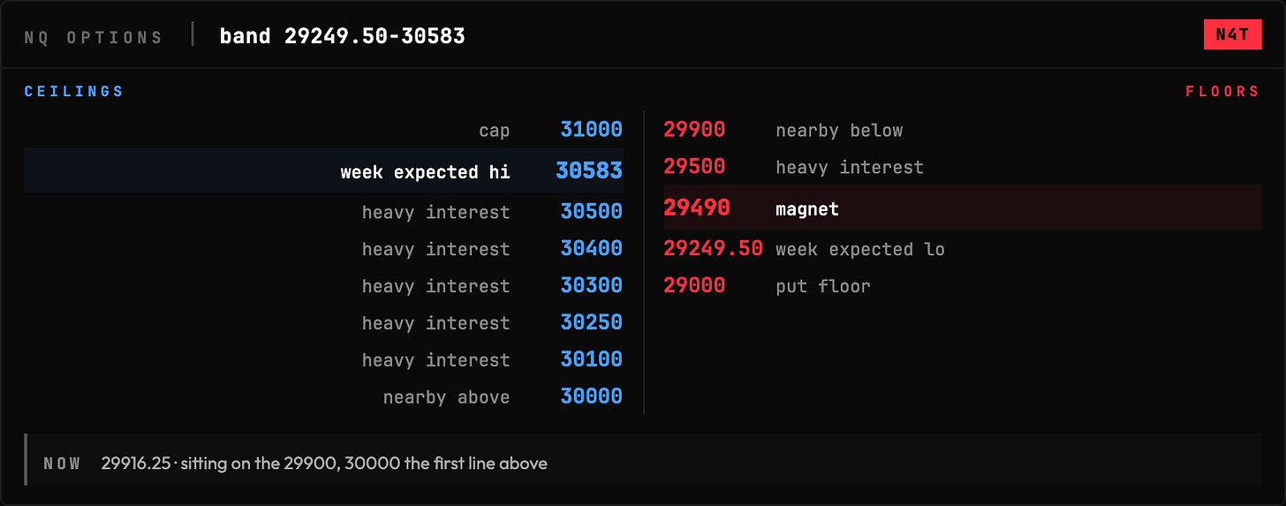The width and height of the screenshot is (1286, 506).
Task: Click the FLOORS section heading
Action: tap(1222, 92)
